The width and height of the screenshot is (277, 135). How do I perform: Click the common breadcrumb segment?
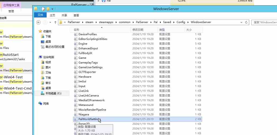(124, 22)
